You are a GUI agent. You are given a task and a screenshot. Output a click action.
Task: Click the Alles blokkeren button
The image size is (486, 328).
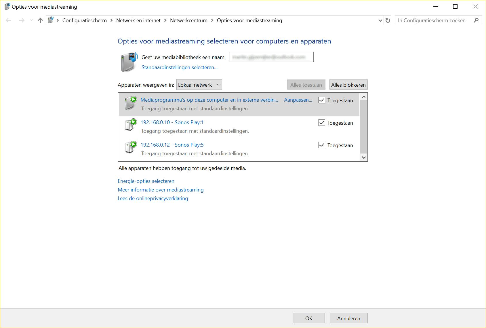tap(348, 85)
